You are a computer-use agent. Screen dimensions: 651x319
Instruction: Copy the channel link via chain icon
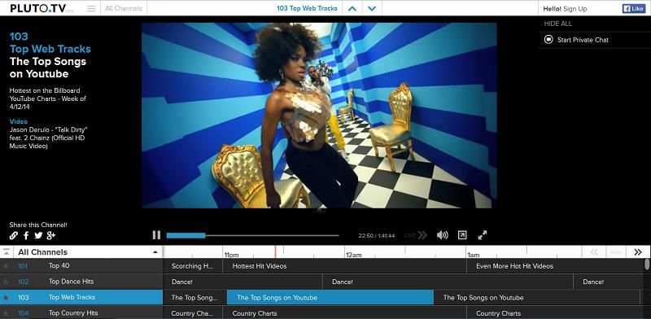(14, 235)
